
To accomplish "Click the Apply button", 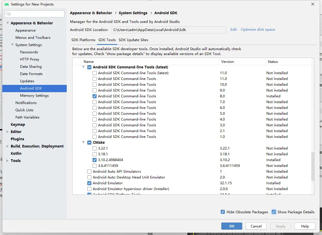I will (281, 226).
